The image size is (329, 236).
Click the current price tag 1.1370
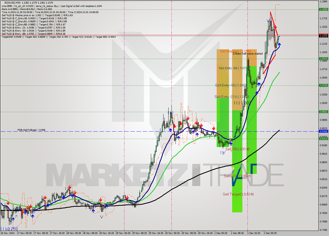tap(323, 36)
